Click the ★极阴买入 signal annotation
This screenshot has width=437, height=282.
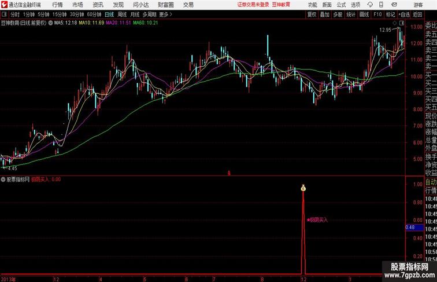317,220
